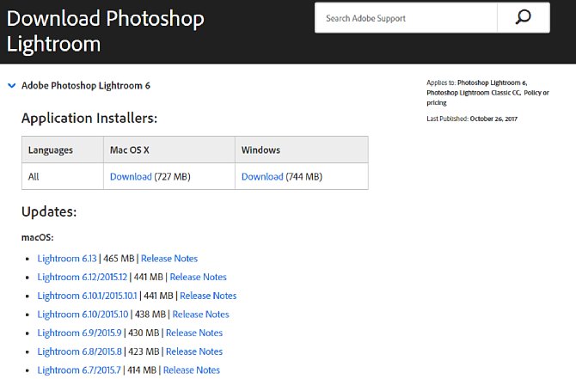
Task: Open the Lightroom 6.10.1/2015.10.1 update link
Action: tap(86, 296)
